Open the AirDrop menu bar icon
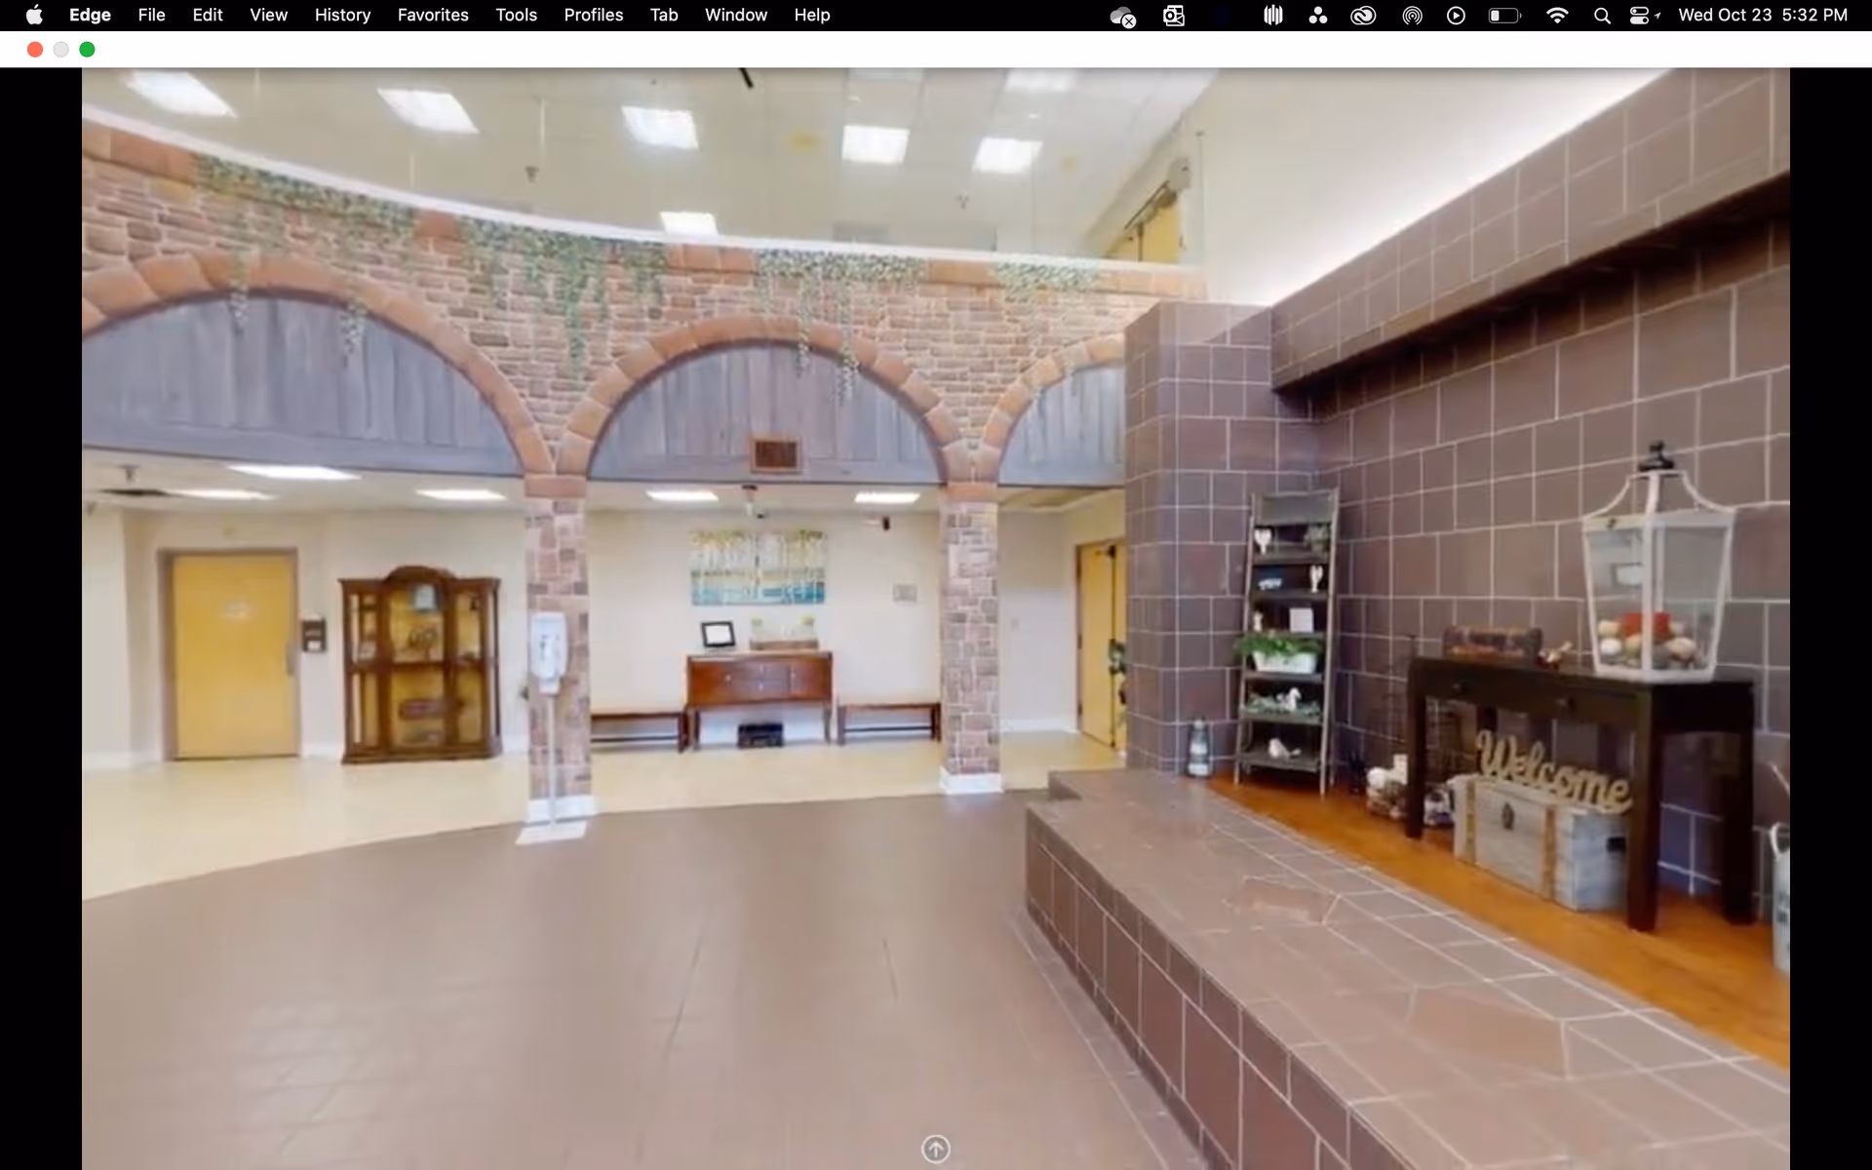 click(x=1412, y=16)
